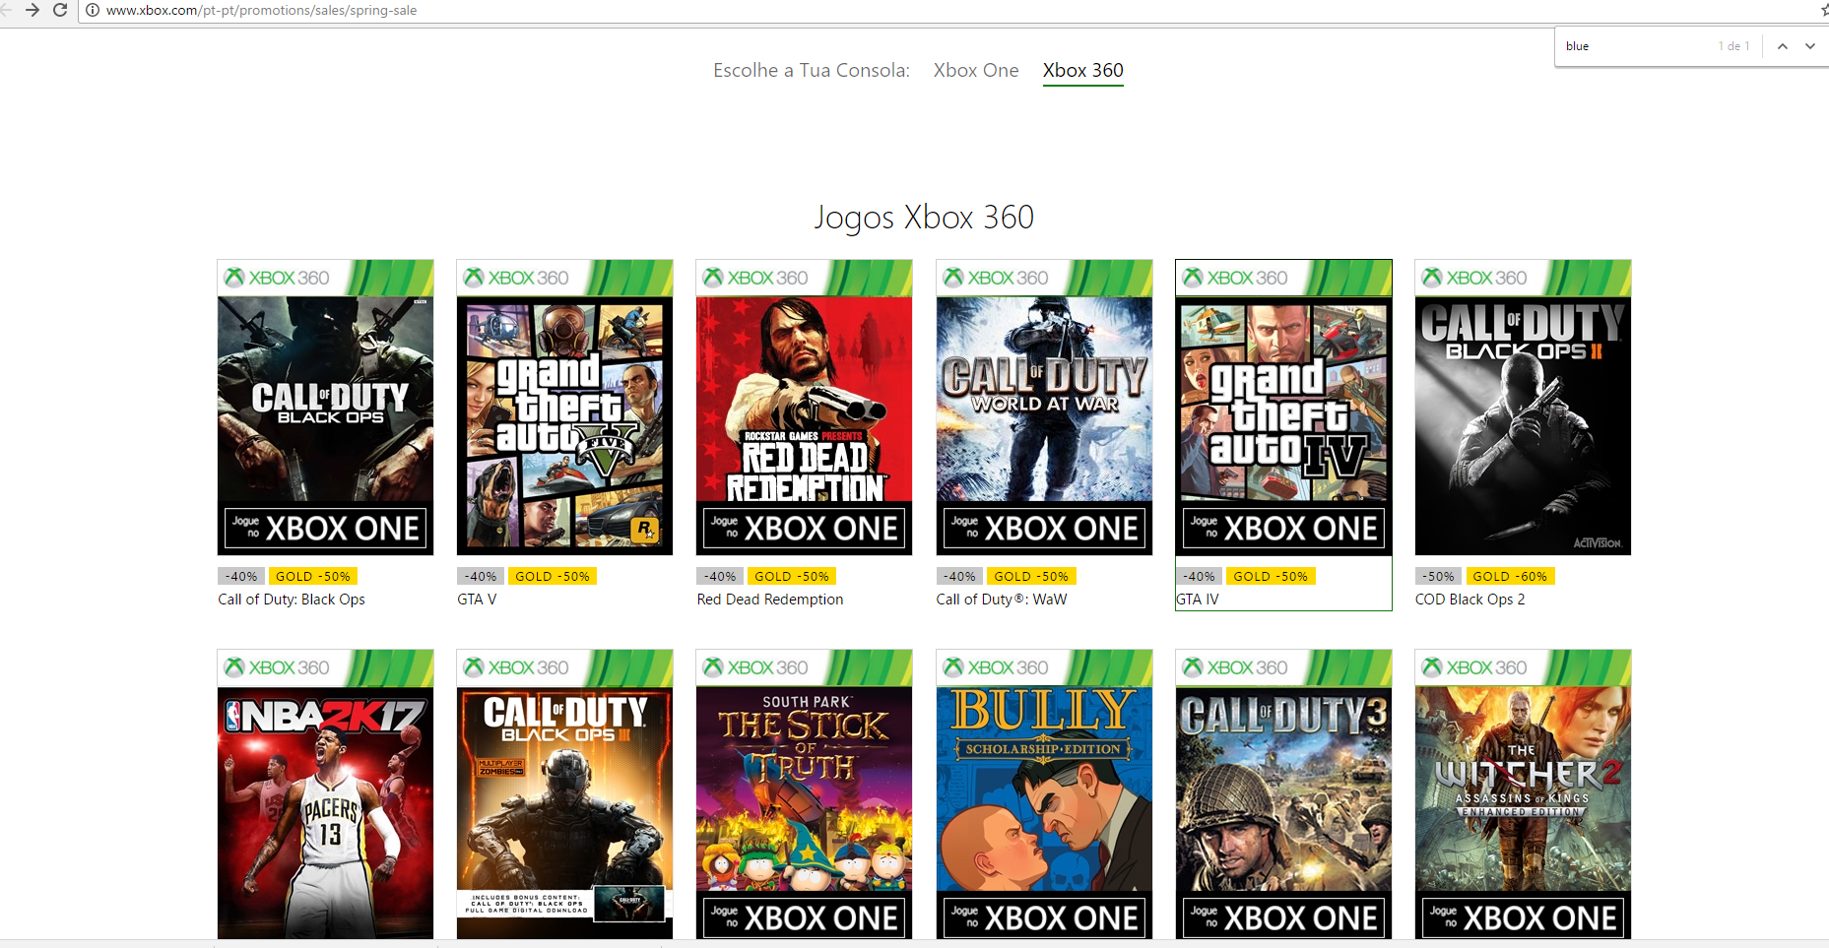Click the Xbox sphere logo on the GTA V banner
The height and width of the screenshot is (948, 1829).
(x=473, y=277)
